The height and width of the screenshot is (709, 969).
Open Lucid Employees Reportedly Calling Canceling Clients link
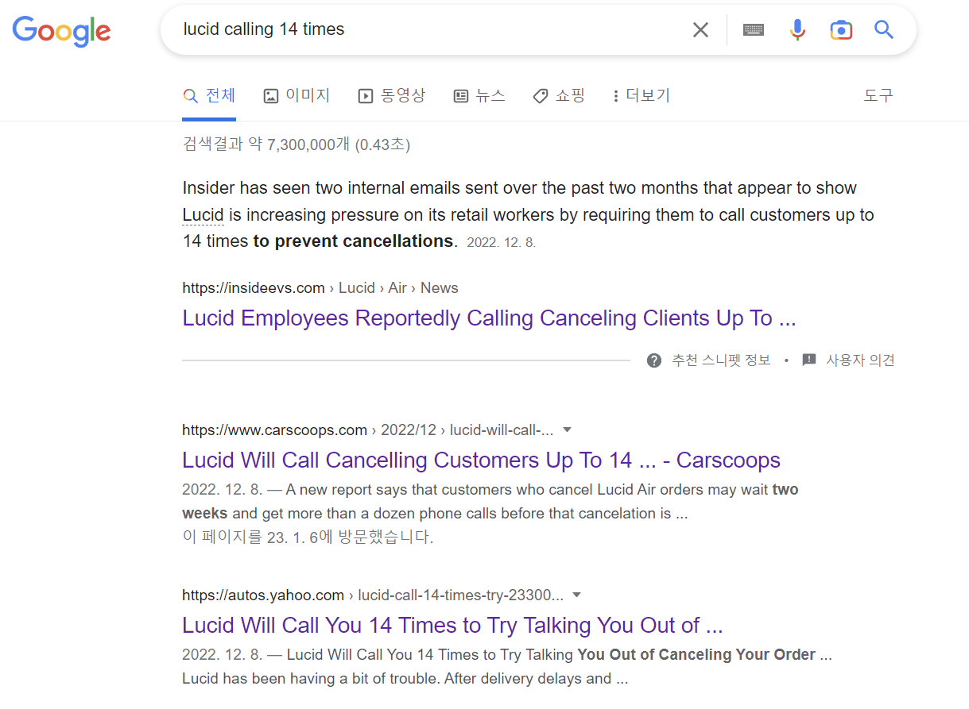[489, 318]
